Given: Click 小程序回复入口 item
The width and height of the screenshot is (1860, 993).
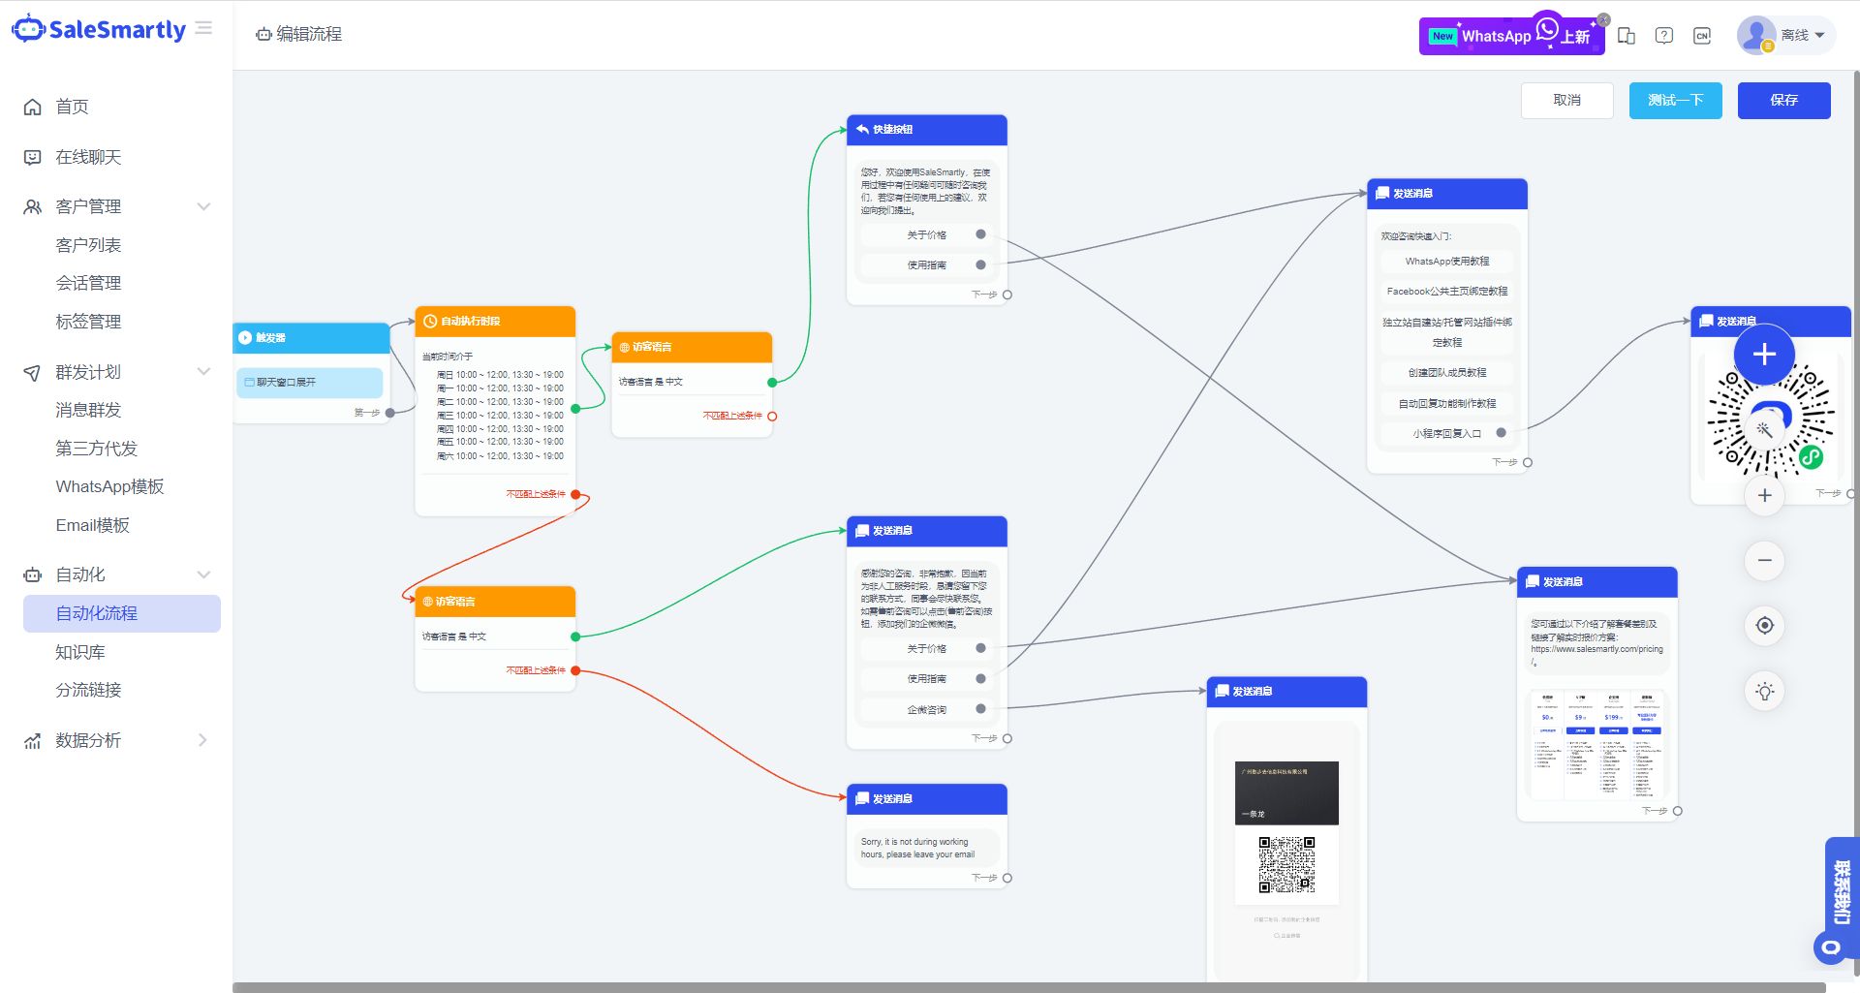Looking at the screenshot, I should [1446, 434].
